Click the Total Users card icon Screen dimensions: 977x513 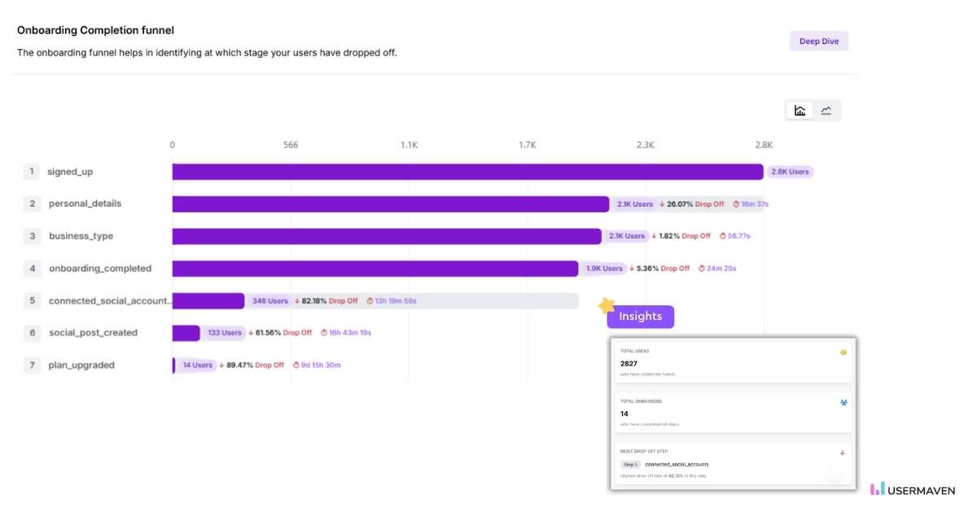point(843,353)
